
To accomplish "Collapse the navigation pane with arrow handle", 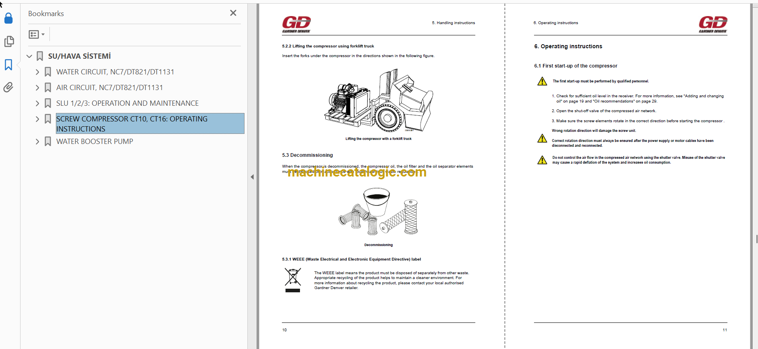I will 252,177.
